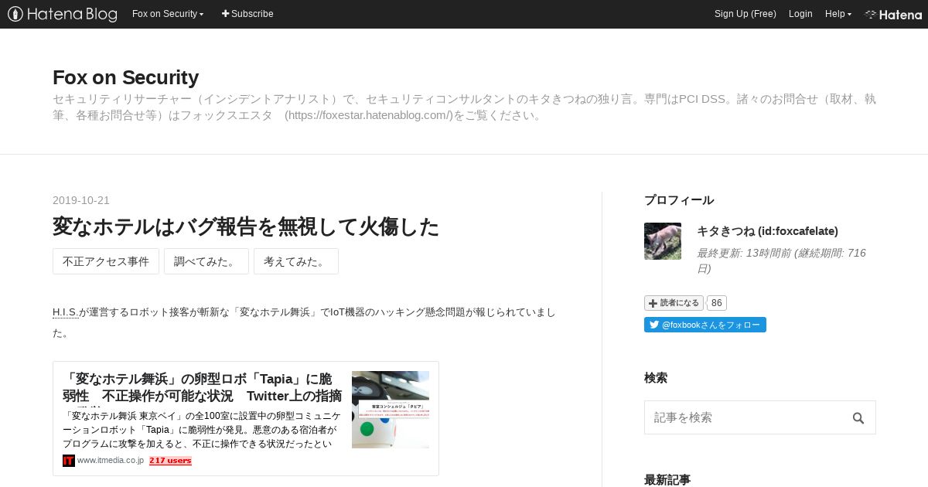This screenshot has height=487, width=928.
Task: Open the 2019-10-21 date archive
Action: (81, 200)
